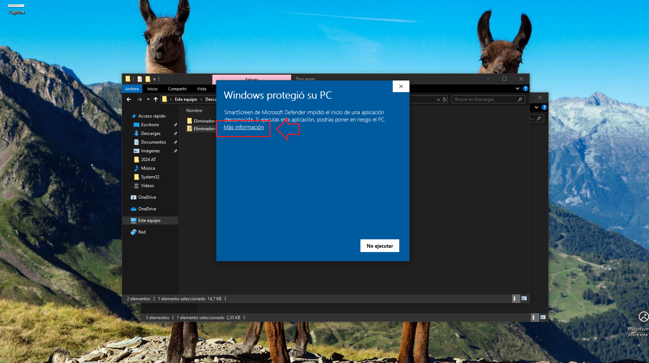Click the 'Más información' link

[244, 127]
